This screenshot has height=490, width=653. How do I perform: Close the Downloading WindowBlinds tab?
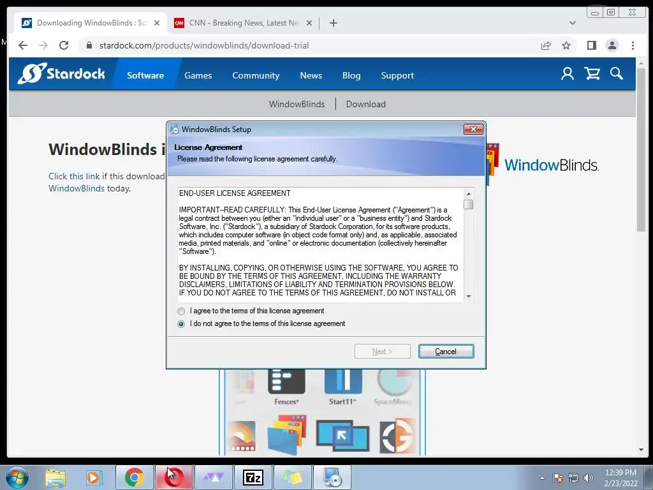[157, 23]
